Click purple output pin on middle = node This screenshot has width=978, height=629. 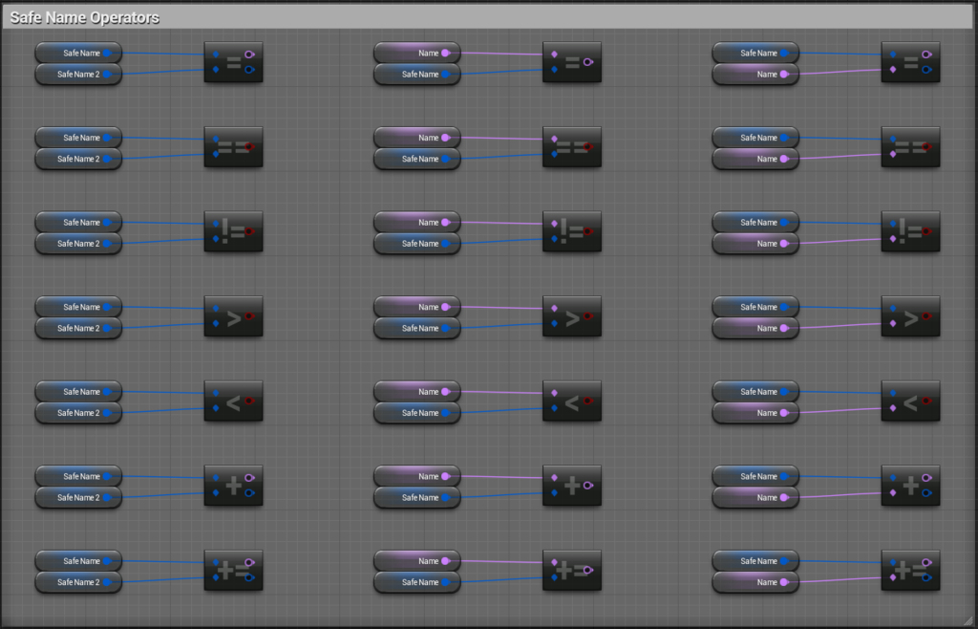[x=587, y=62]
